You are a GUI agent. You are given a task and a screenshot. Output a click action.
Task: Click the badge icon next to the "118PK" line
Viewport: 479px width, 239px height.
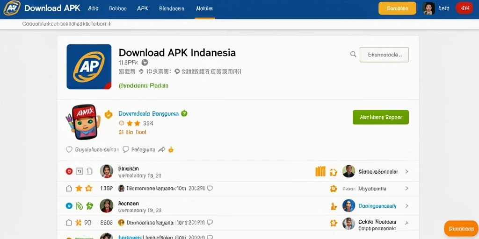click(x=145, y=63)
